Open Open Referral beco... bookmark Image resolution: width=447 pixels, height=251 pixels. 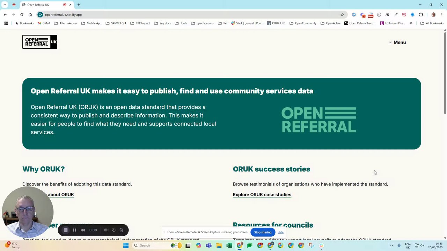click(x=360, y=23)
